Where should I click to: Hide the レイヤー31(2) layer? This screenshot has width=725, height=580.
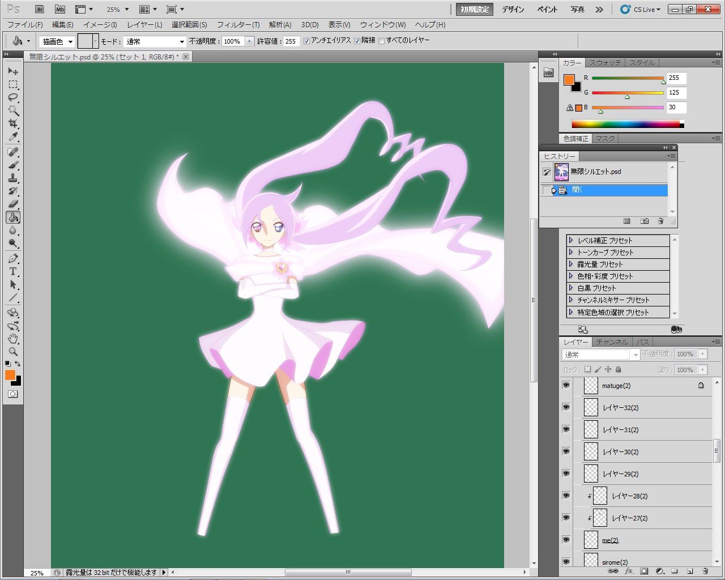pyautogui.click(x=566, y=429)
